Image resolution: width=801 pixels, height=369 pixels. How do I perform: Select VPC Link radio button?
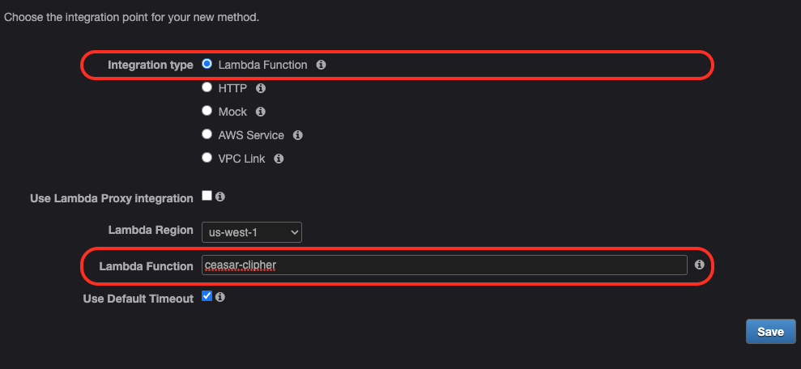[207, 158]
